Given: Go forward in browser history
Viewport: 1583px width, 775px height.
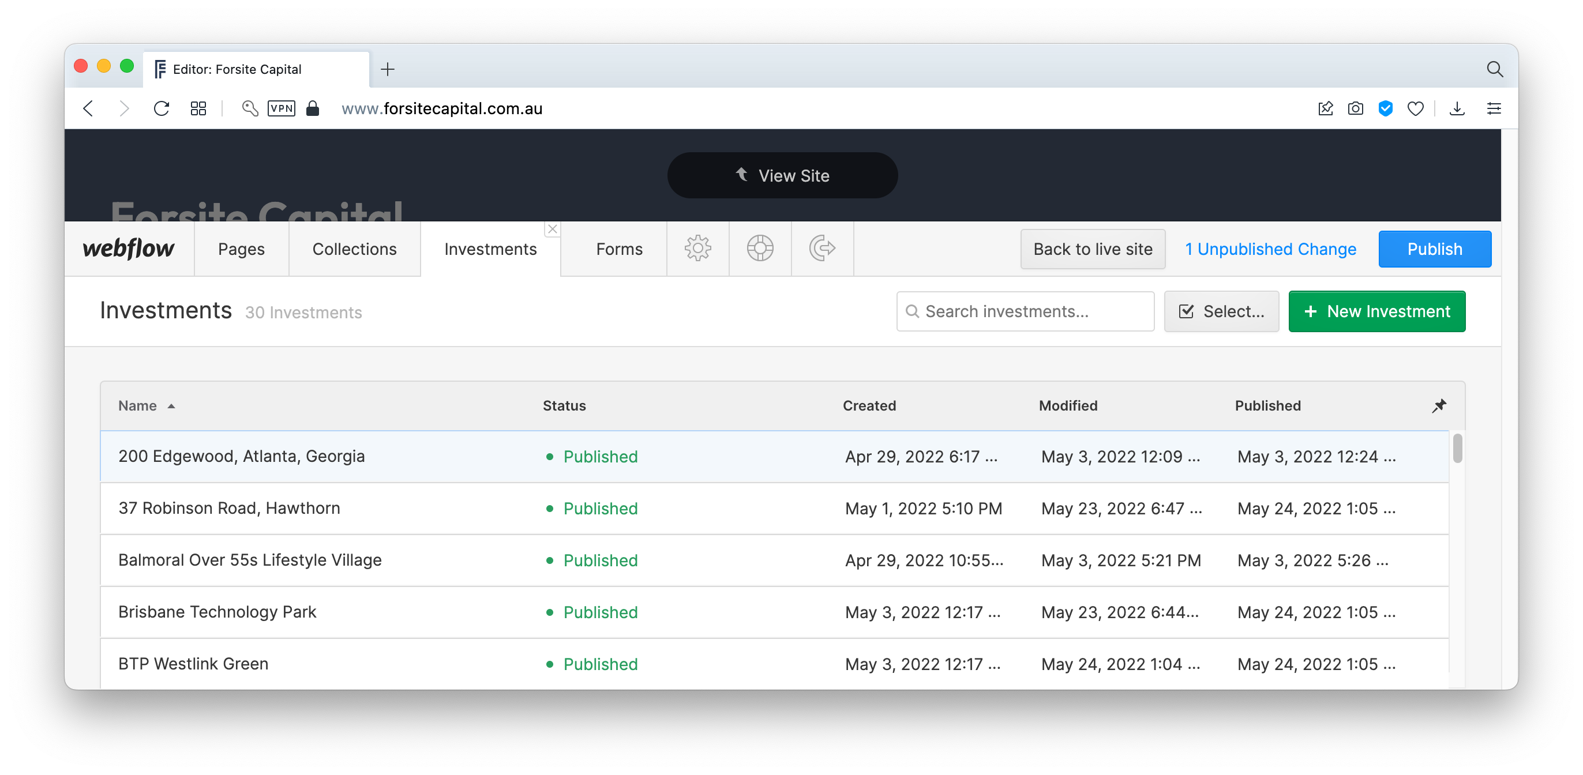Looking at the screenshot, I should click(124, 109).
